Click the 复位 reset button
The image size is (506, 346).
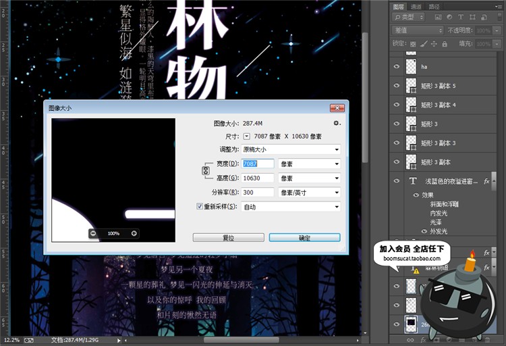click(229, 238)
